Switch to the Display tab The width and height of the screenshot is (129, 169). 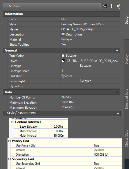(126, 59)
